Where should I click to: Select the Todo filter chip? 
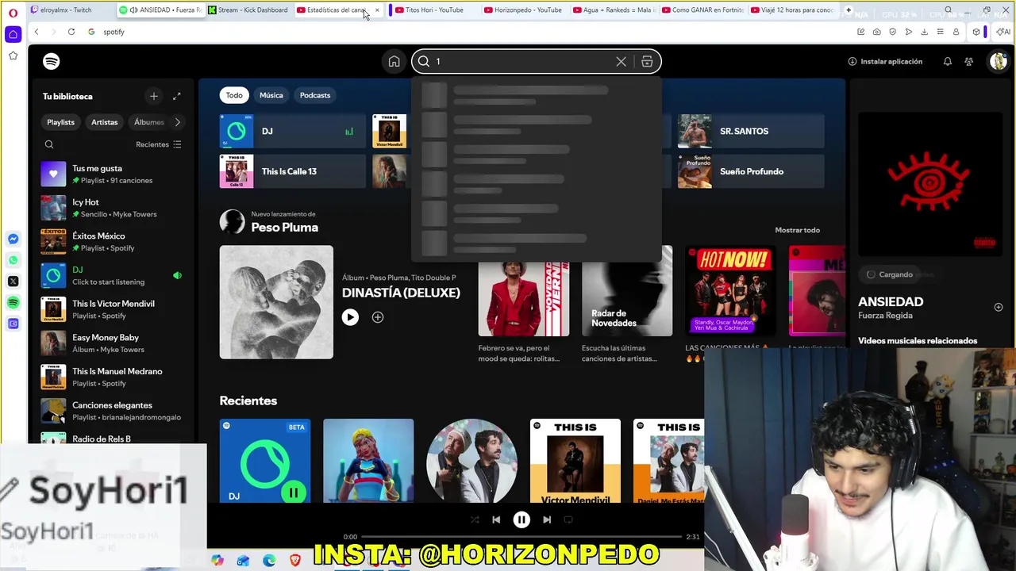click(x=234, y=95)
